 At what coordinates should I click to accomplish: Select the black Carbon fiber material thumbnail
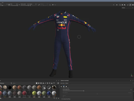[9, 88]
